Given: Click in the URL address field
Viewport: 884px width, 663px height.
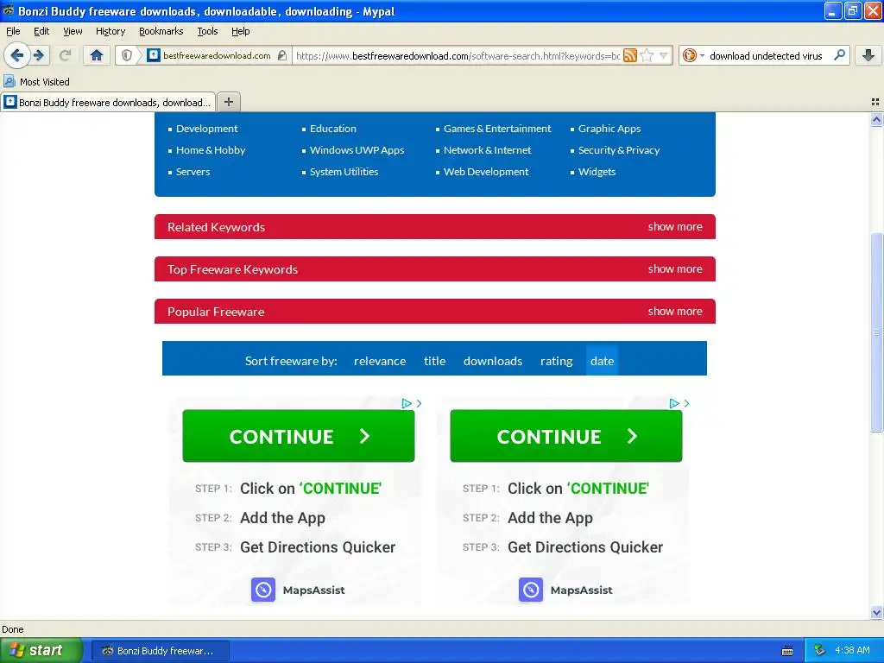Looking at the screenshot, I should (457, 55).
